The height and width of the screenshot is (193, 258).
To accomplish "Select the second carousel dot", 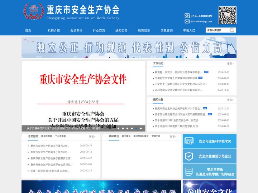I will pyautogui.click(x=123, y=129).
